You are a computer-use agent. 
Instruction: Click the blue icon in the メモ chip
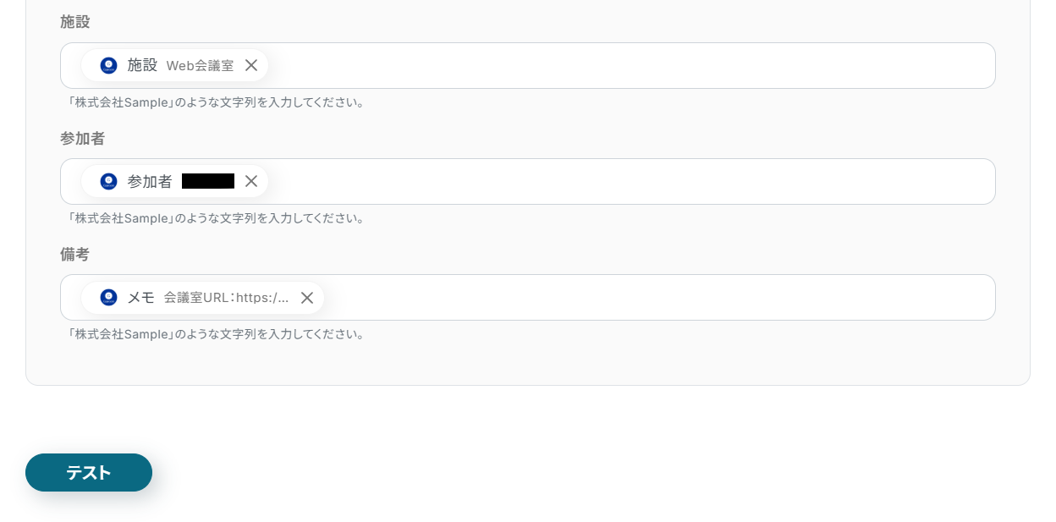coord(108,297)
